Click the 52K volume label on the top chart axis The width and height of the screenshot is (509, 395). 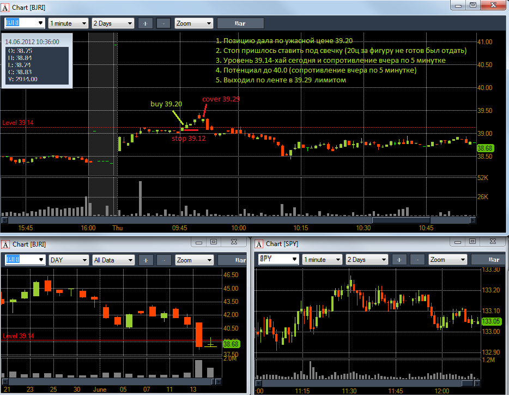tap(483, 177)
